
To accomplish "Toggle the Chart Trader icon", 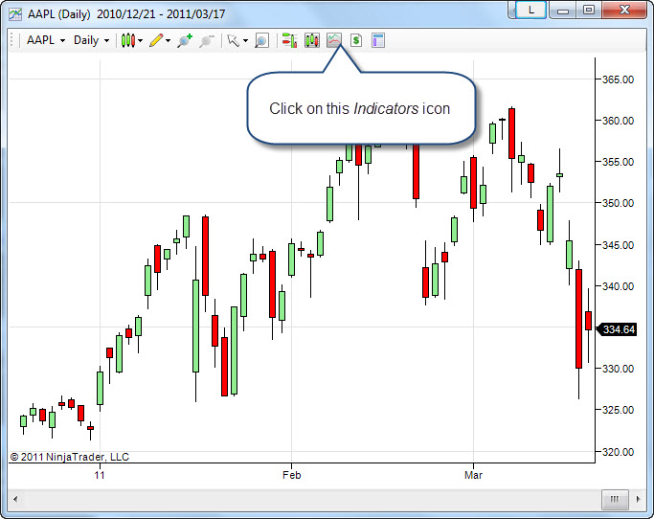I will pos(289,40).
